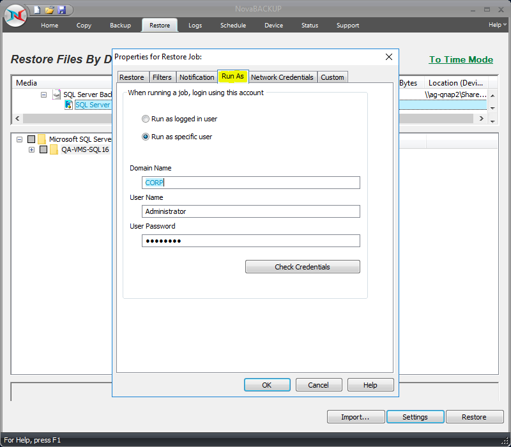Click the User Name input field
This screenshot has height=447, width=511.
point(251,211)
